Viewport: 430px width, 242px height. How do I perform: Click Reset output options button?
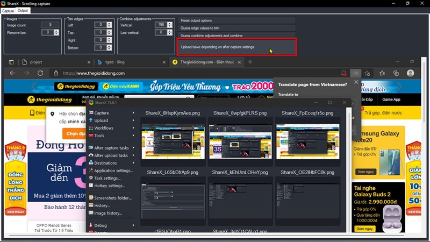coord(236,20)
